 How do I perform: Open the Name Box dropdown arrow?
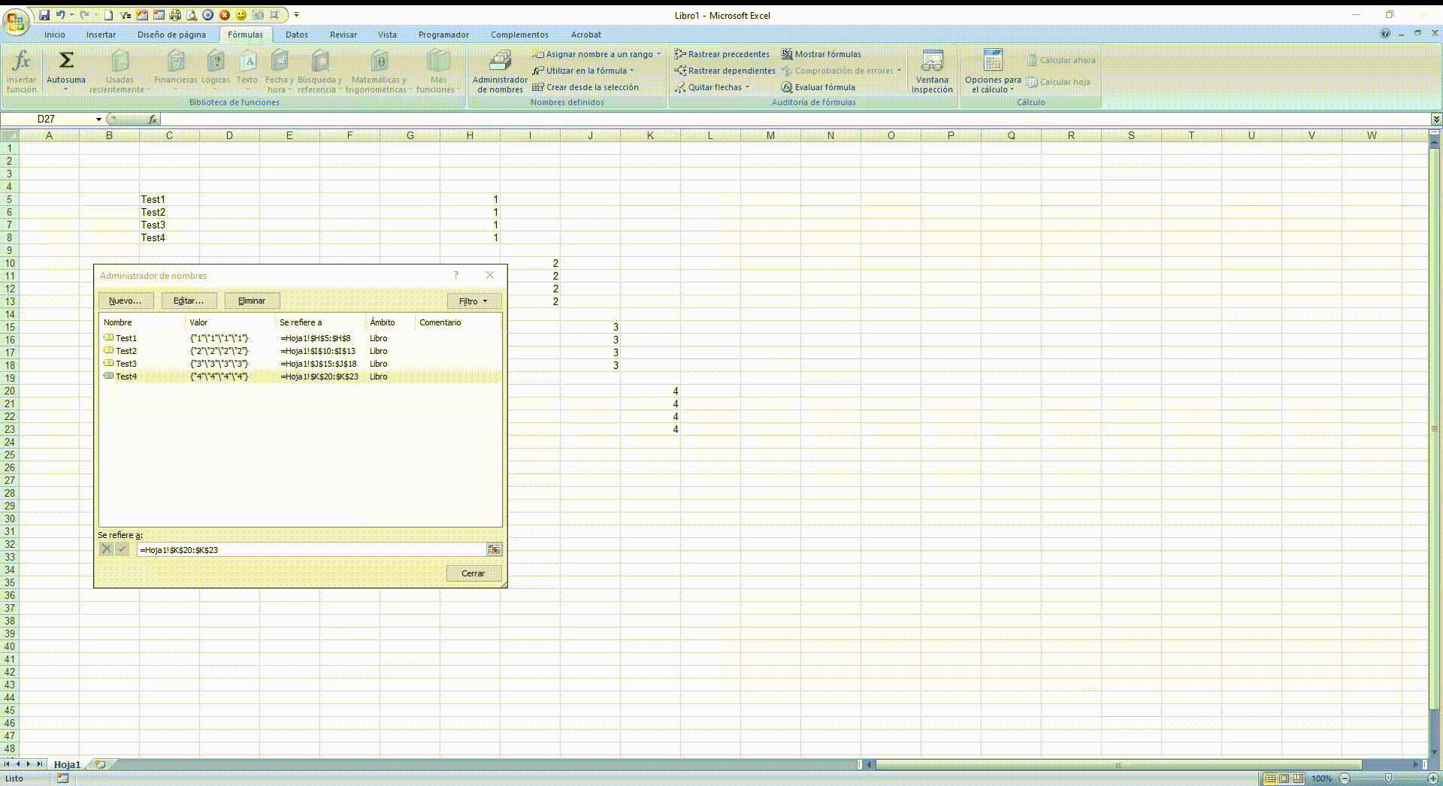(98, 119)
